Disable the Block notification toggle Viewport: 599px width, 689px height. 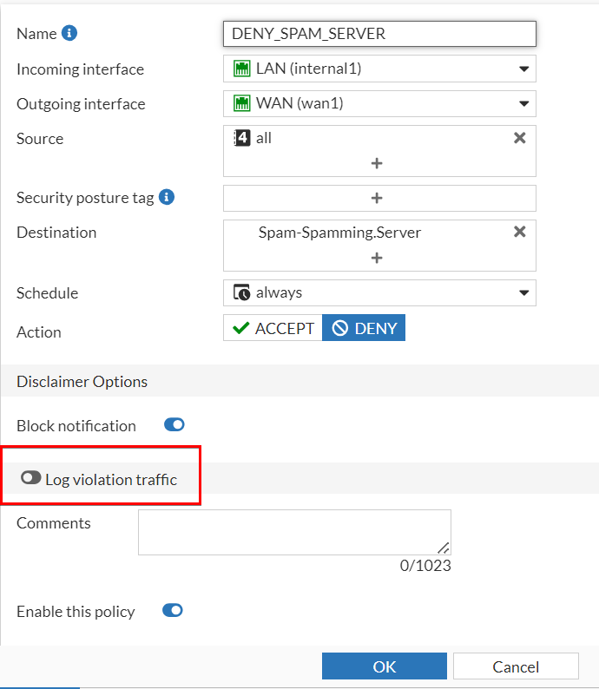tap(174, 425)
